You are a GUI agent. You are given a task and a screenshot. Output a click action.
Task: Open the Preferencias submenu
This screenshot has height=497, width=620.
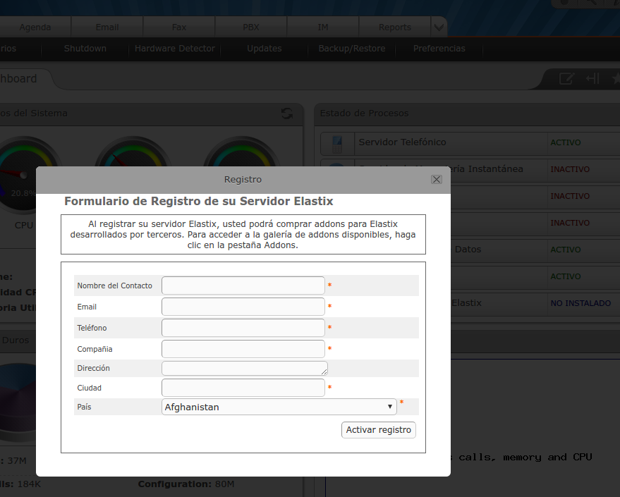[x=439, y=49]
